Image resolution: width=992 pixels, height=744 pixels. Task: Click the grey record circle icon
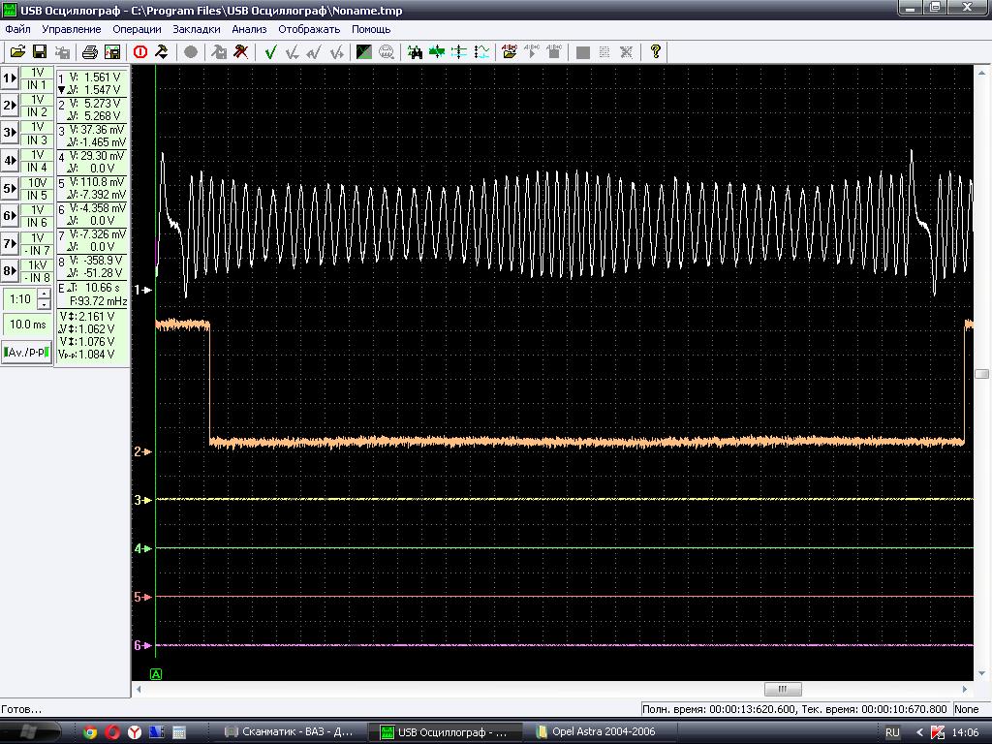click(191, 52)
